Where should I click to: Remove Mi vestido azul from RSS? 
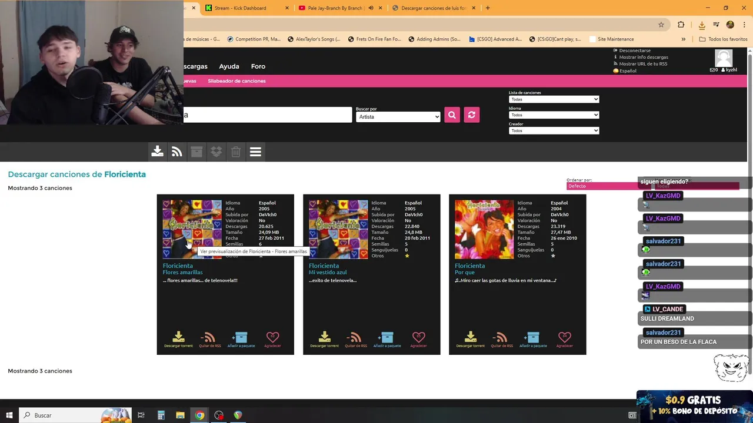pyautogui.click(x=355, y=339)
